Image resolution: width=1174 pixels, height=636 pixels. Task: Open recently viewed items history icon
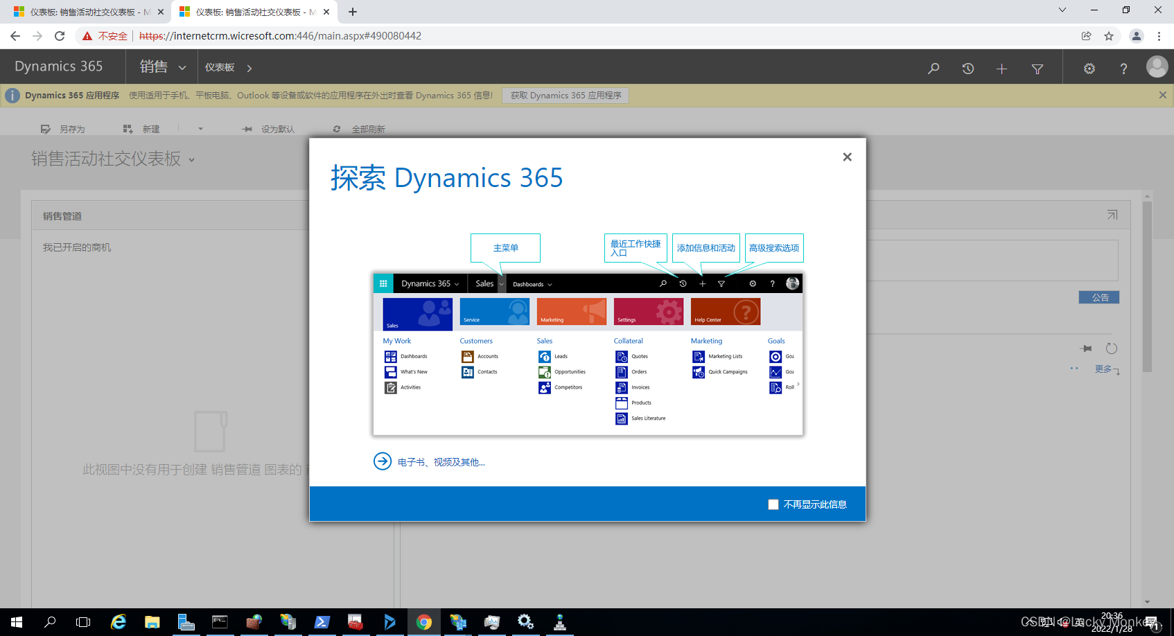coord(968,68)
